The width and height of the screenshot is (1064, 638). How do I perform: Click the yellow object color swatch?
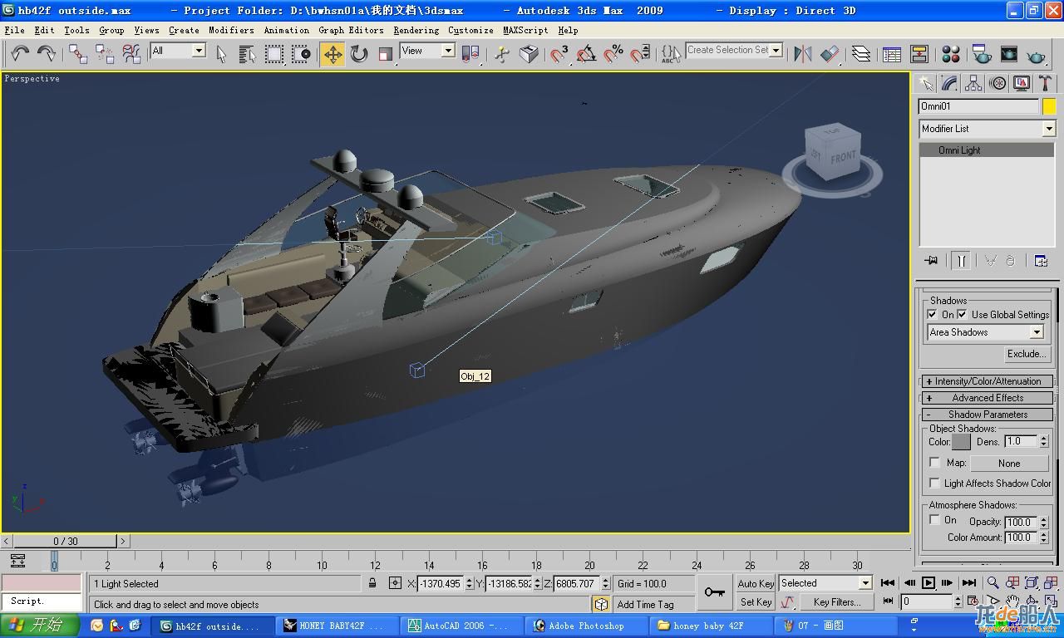pos(1049,106)
